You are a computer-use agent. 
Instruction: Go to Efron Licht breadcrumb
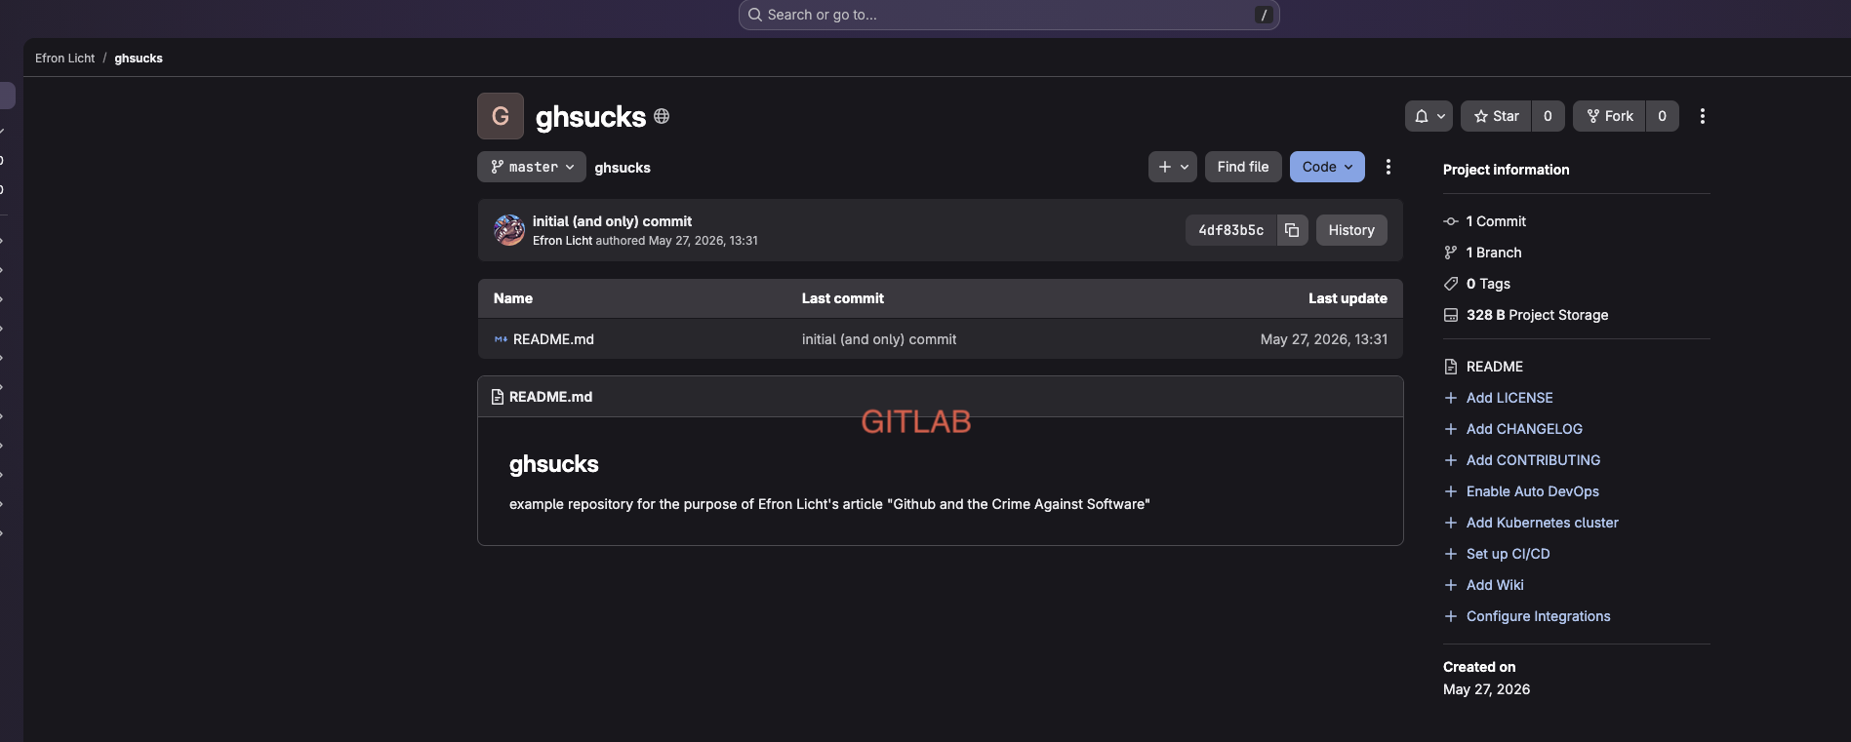tap(65, 59)
